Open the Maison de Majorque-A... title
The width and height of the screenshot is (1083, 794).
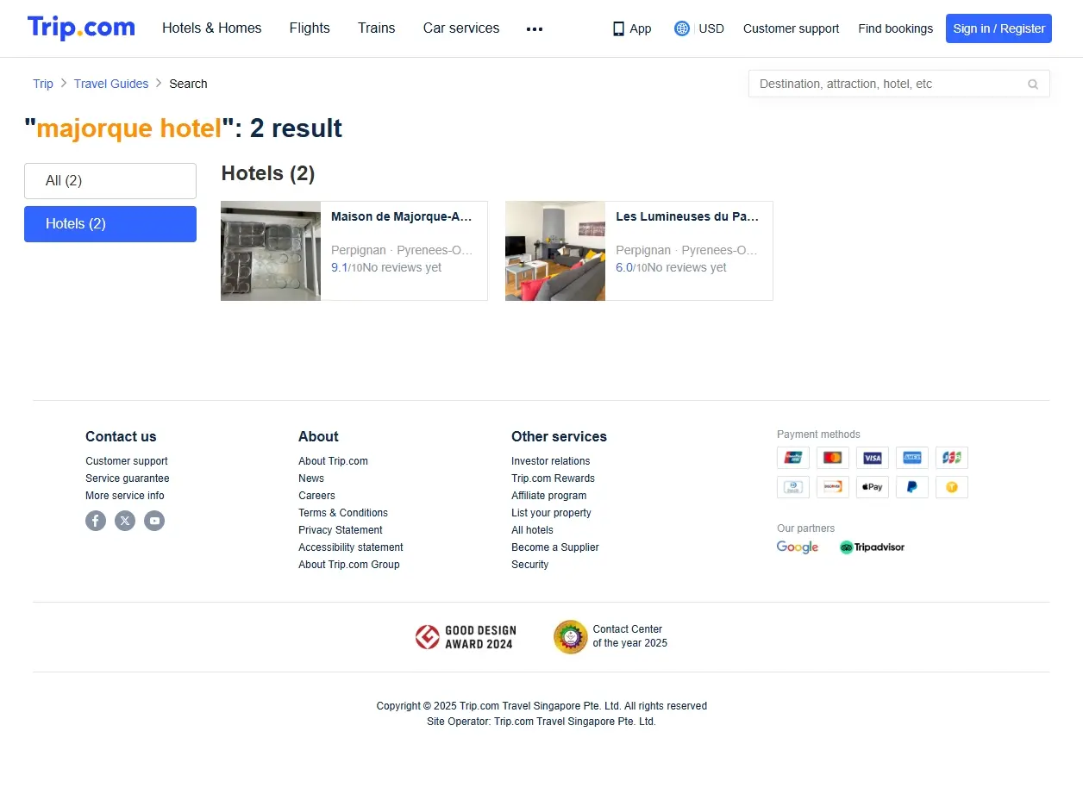402,217
